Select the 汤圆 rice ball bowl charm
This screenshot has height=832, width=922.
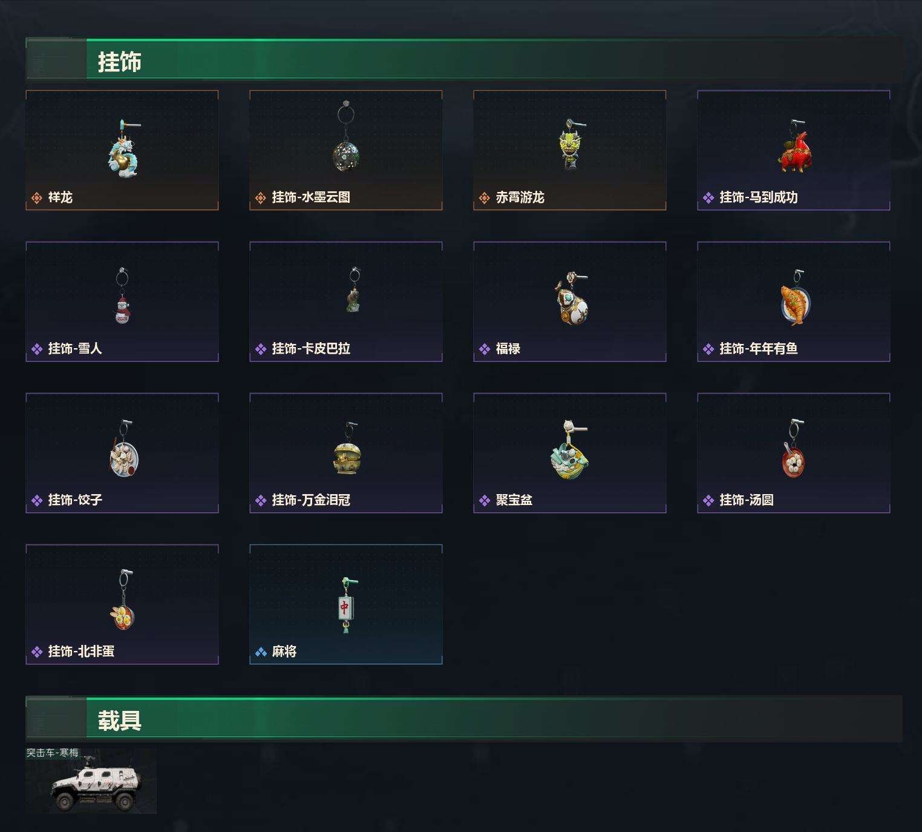(x=793, y=448)
